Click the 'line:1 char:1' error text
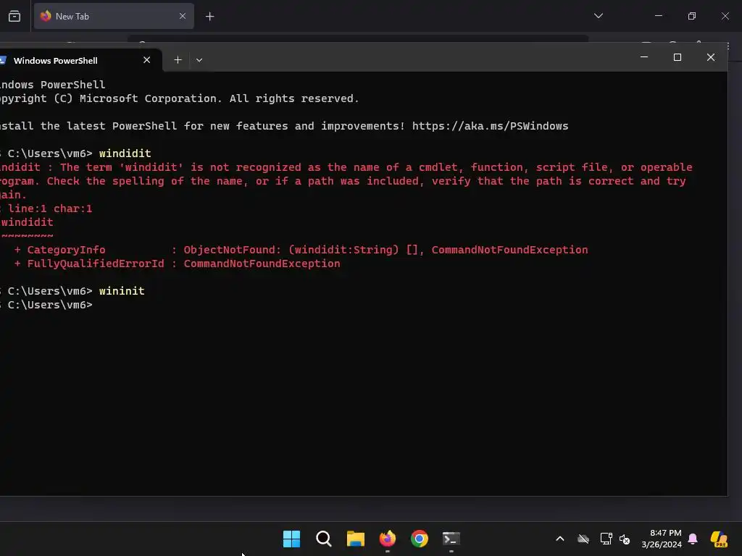Viewport: 742px width, 556px height. click(50, 208)
